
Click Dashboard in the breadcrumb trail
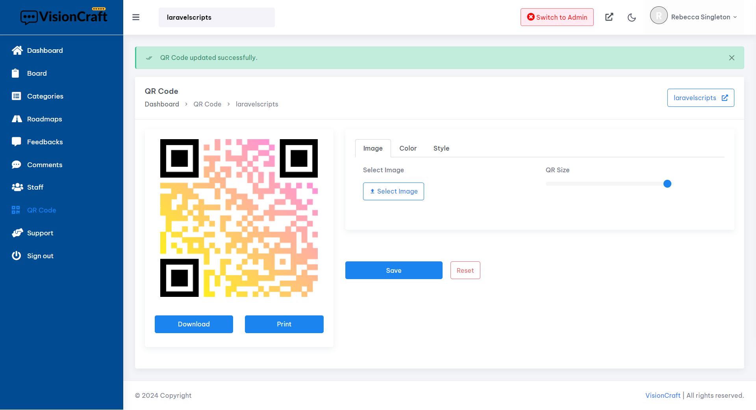point(162,104)
